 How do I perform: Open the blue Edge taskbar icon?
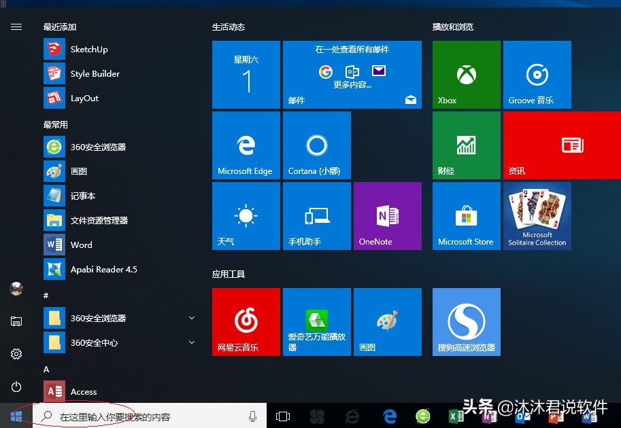click(390, 416)
